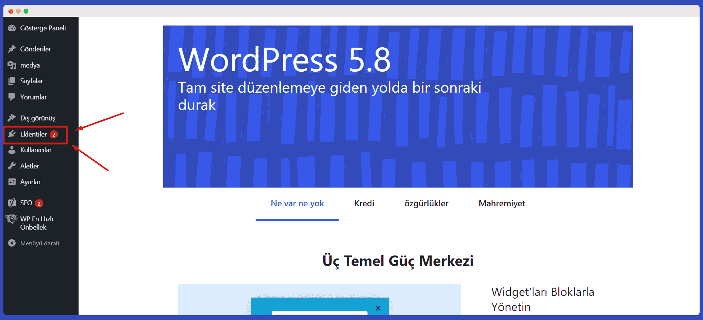Click the Üç Temel Güç Merkezi heading
The height and width of the screenshot is (320, 703).
point(398,261)
